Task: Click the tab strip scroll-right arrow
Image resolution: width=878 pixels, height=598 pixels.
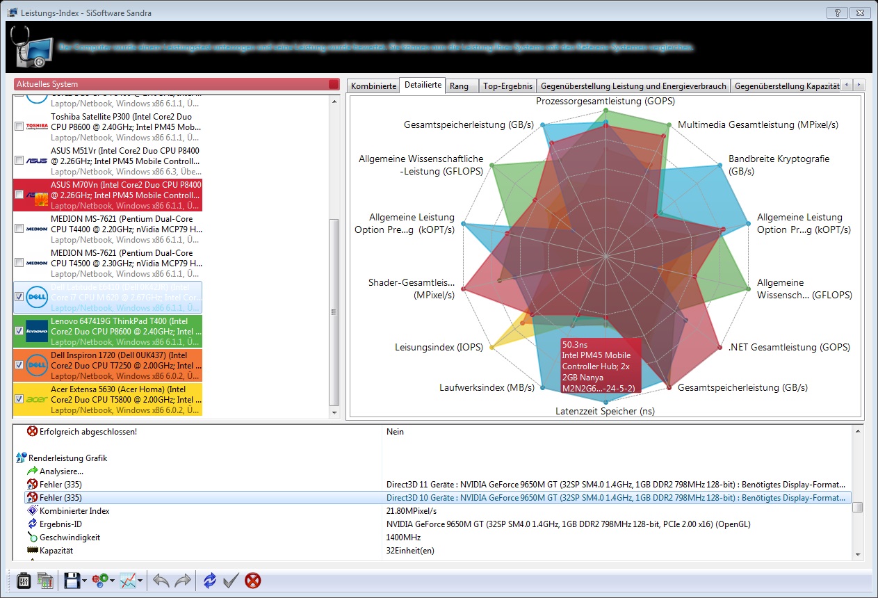Action: point(859,85)
